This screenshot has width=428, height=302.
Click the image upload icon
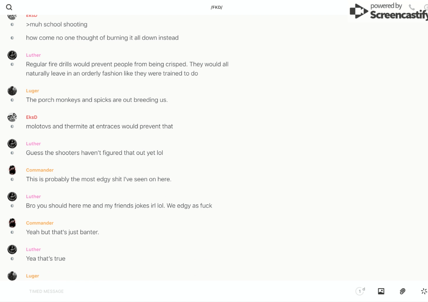click(381, 291)
